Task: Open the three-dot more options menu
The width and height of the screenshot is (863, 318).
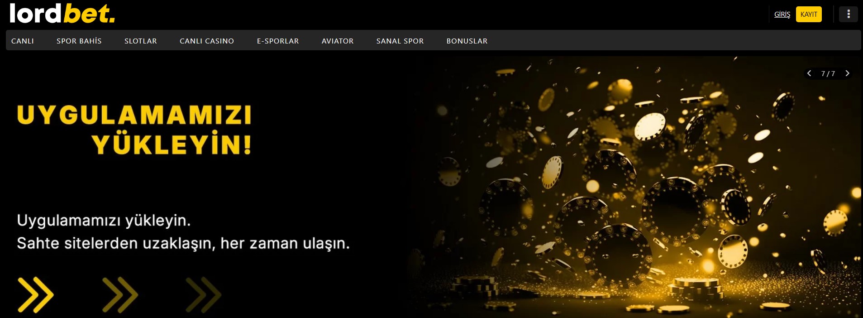Action: tap(848, 14)
